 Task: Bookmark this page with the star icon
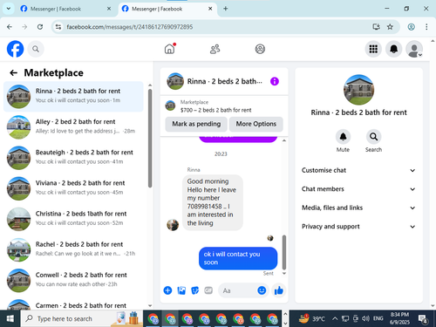coord(390,27)
